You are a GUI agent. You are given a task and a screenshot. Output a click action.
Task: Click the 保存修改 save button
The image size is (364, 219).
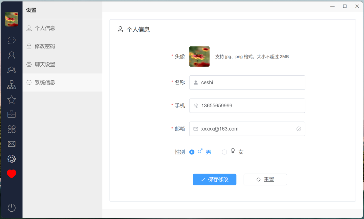(214, 180)
